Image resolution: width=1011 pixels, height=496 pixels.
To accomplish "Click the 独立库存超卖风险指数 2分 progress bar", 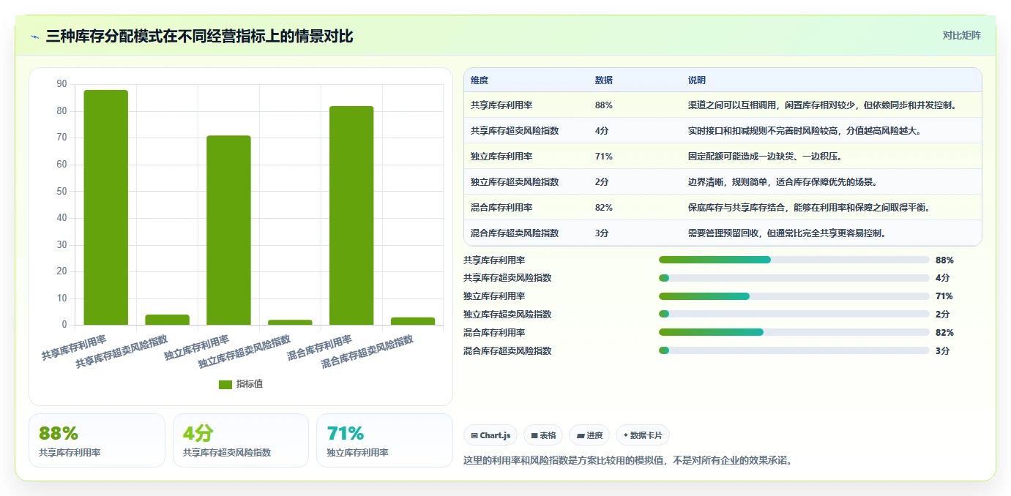I will tap(794, 315).
